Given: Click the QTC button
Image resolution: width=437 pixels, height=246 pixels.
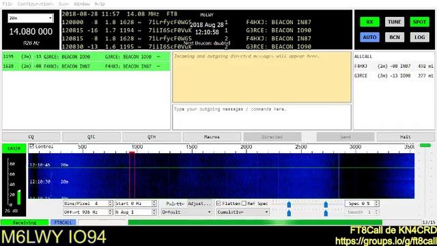Looking at the screenshot, I should click(91, 137).
